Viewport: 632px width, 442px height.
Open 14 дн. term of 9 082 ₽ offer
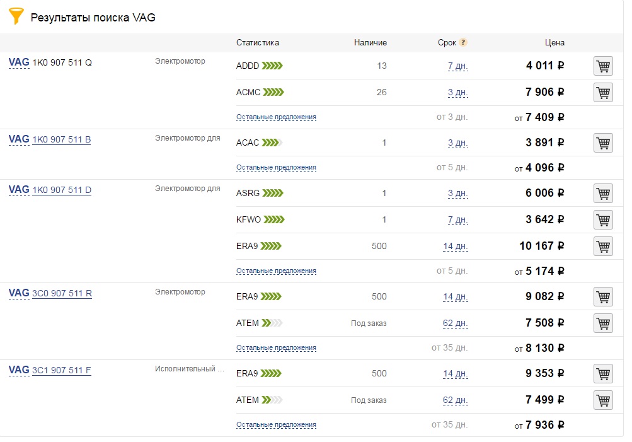pos(456,297)
